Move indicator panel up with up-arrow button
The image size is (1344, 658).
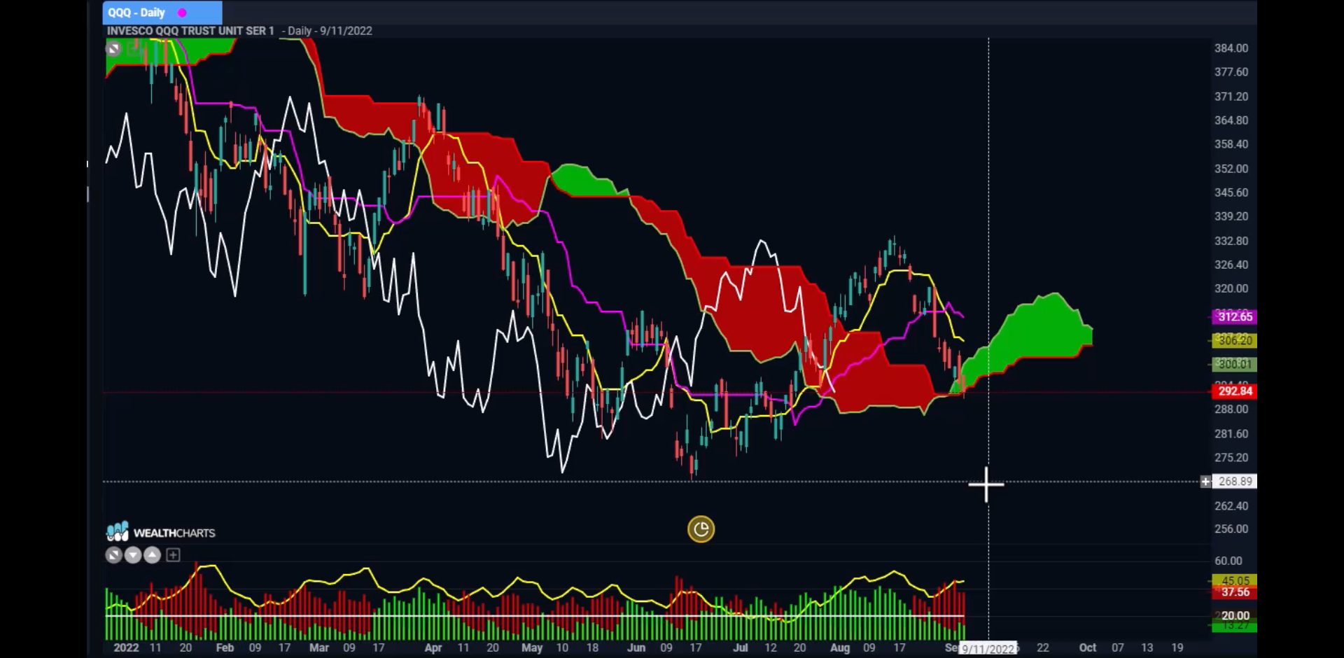point(152,555)
